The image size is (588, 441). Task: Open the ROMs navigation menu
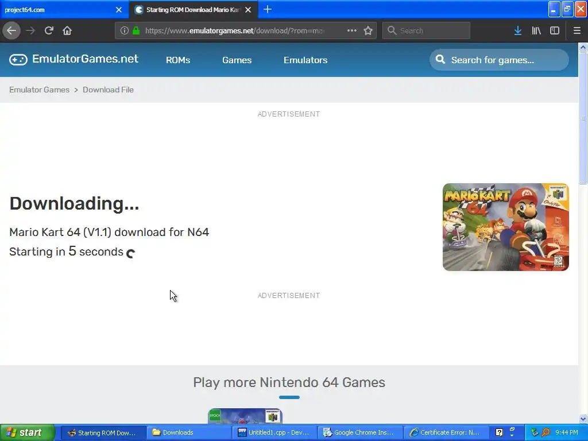point(178,60)
